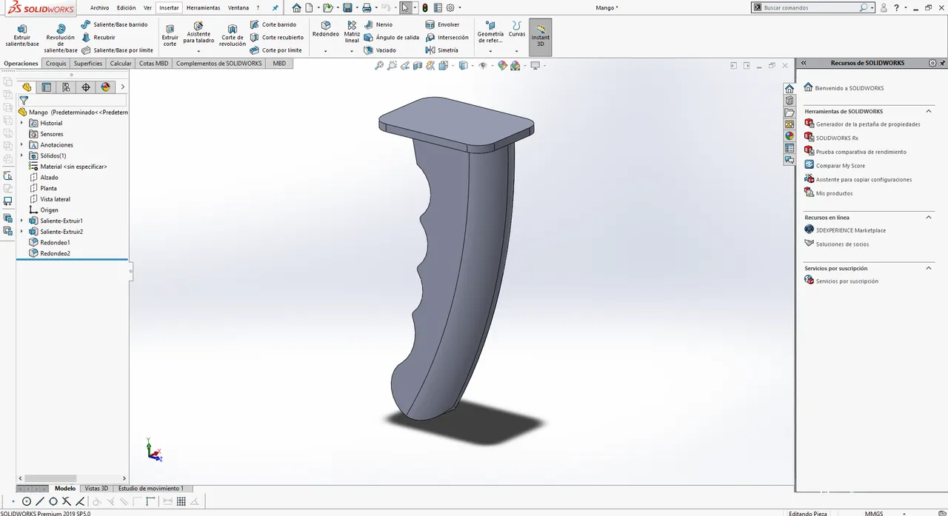
Task: Expand the Saliente-Extruir2 feature node
Action: click(x=21, y=232)
